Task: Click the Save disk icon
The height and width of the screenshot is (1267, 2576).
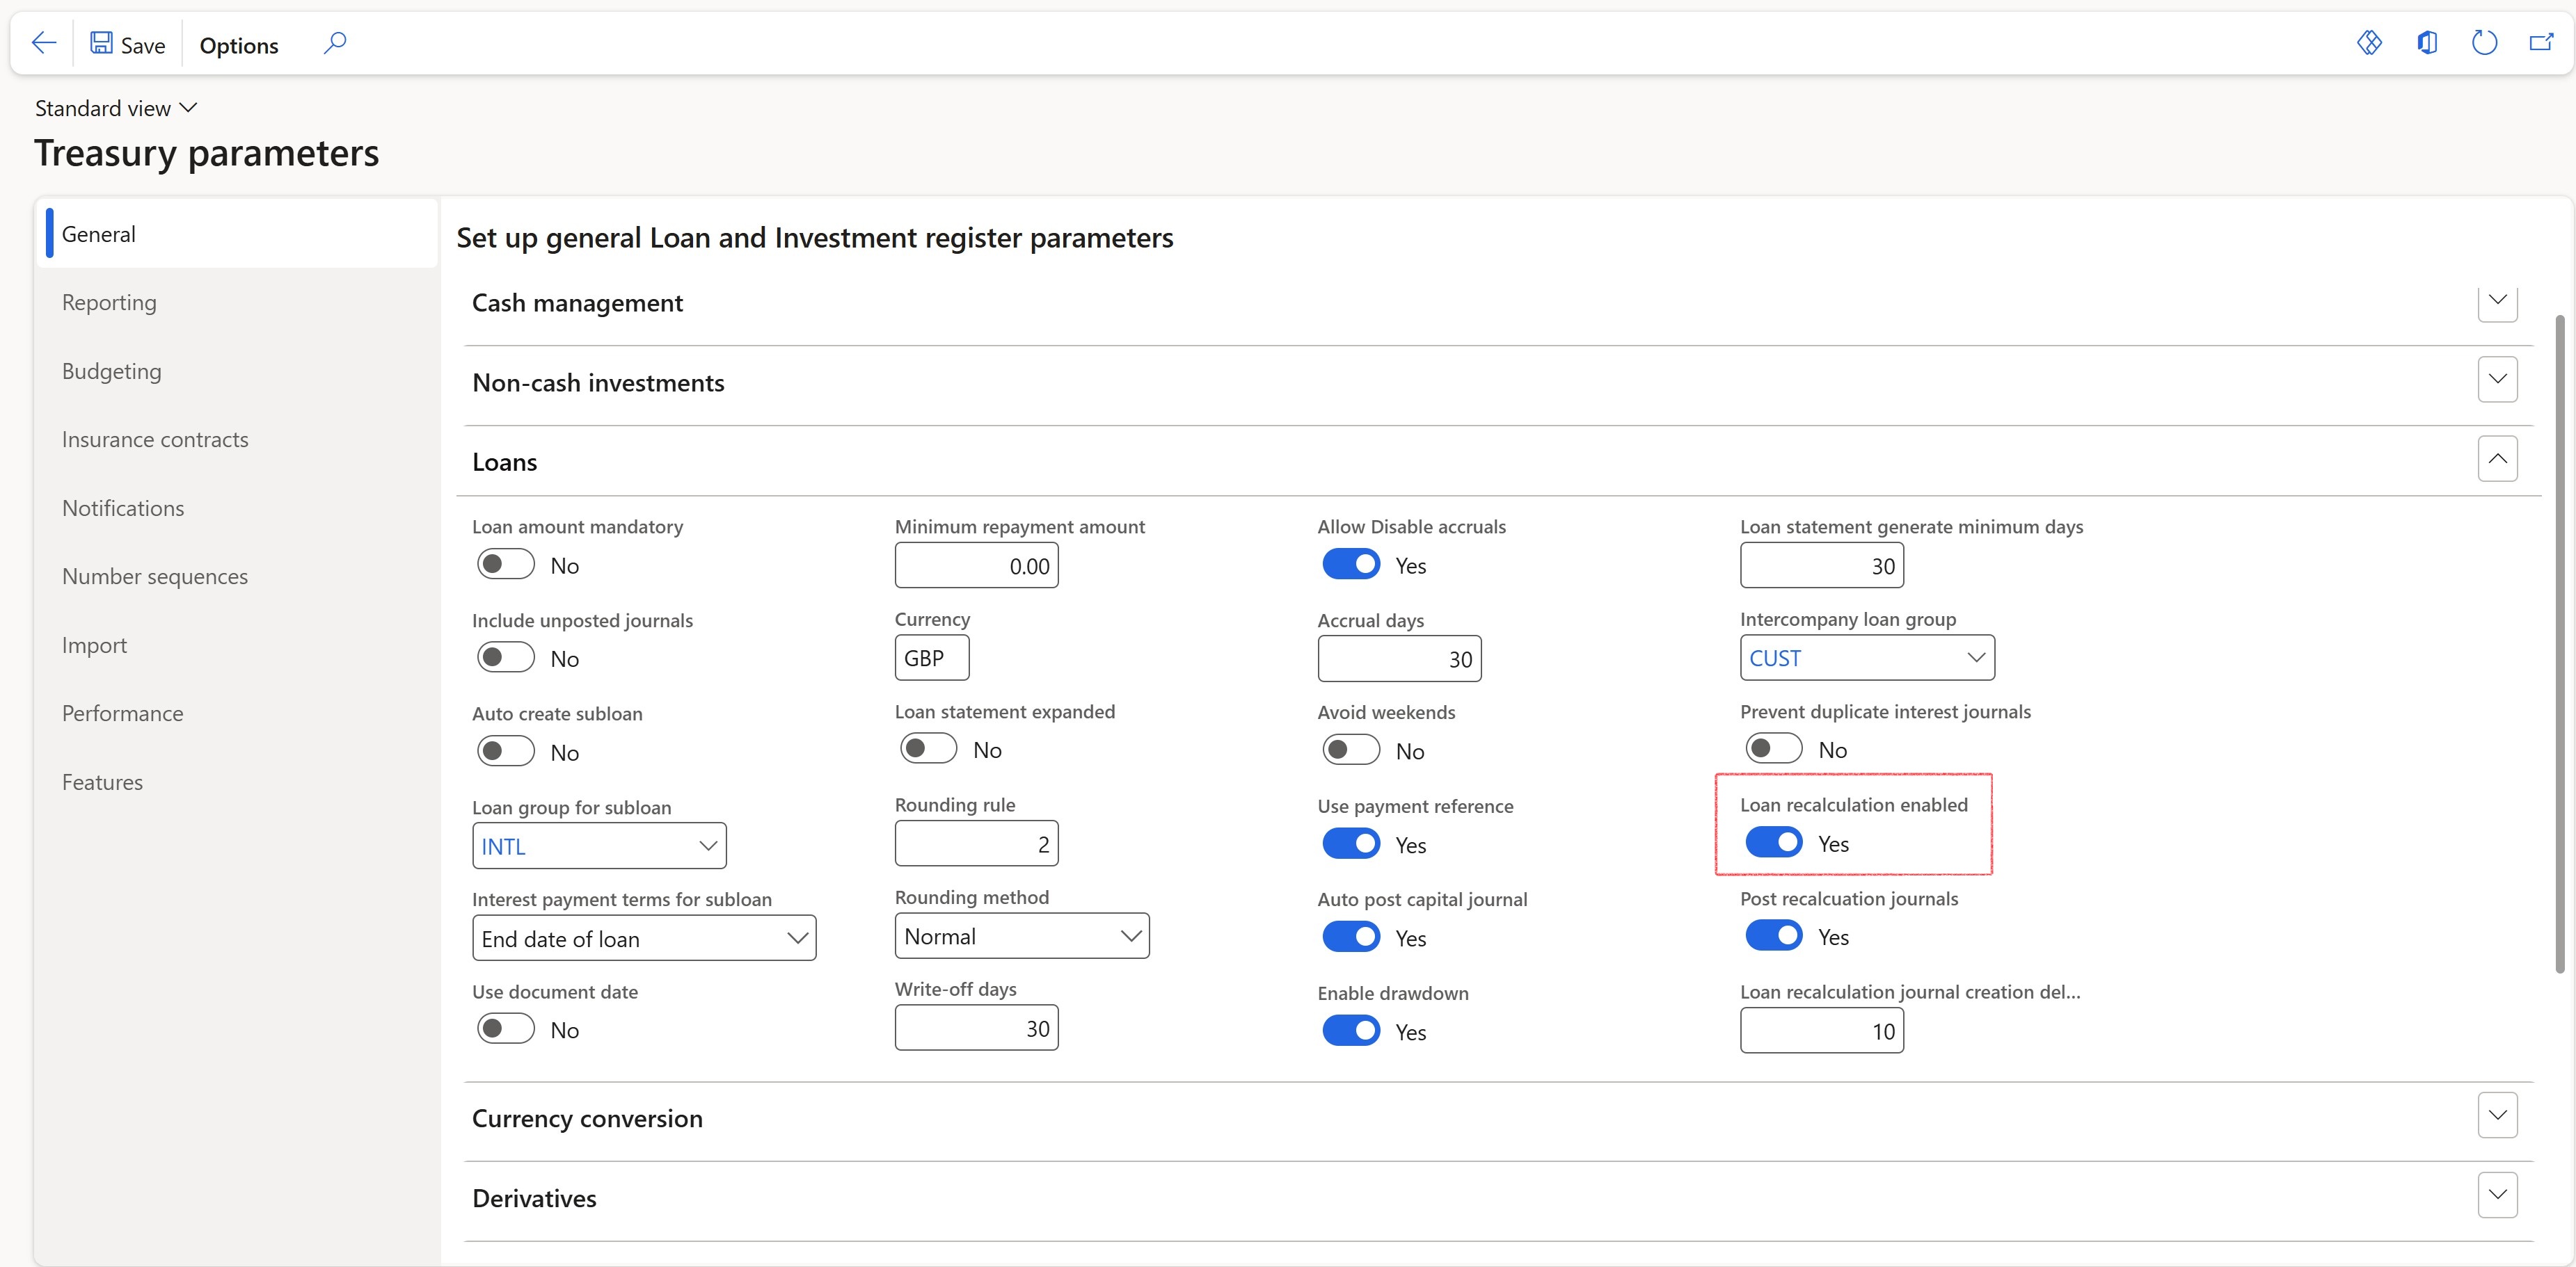Action: point(101,43)
